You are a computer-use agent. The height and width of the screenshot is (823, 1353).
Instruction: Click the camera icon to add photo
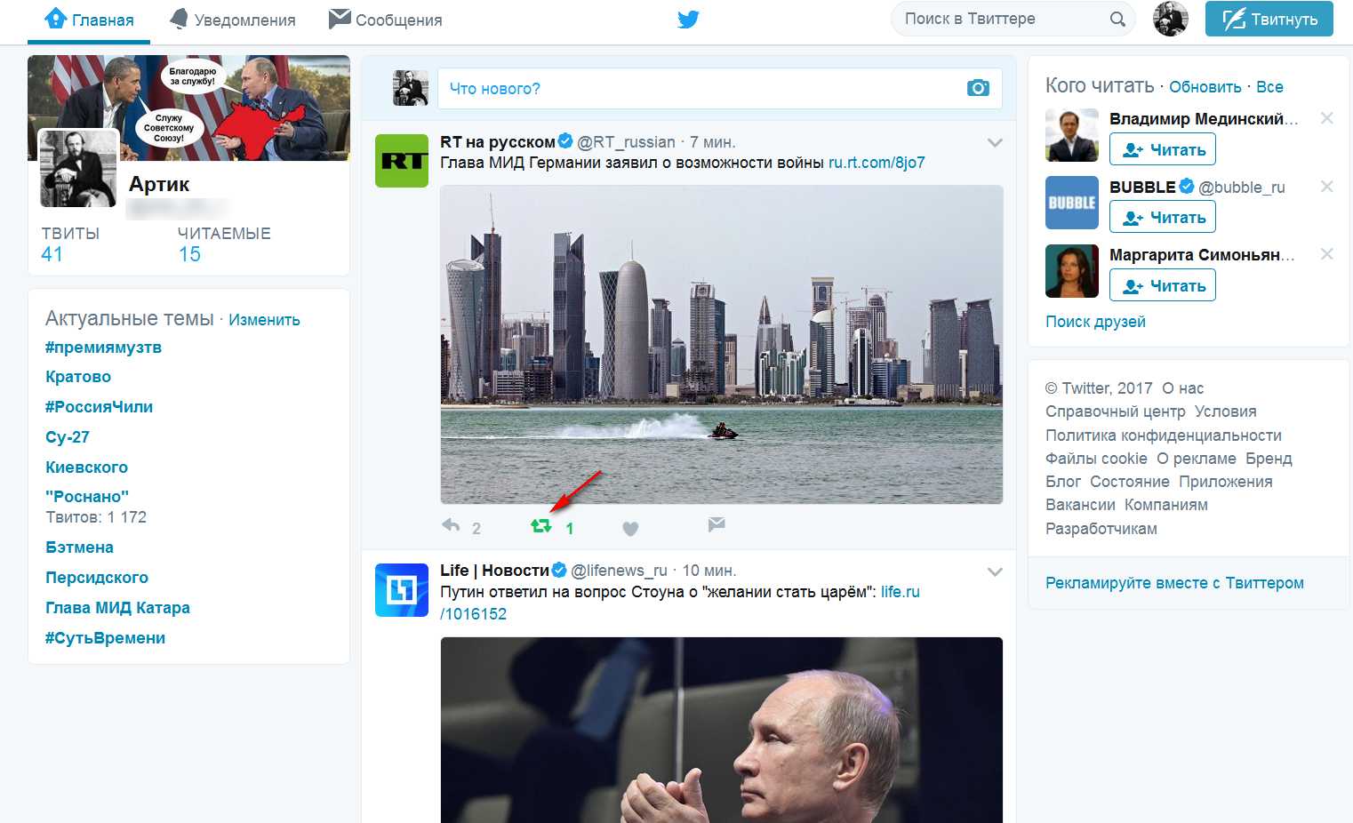pyautogui.click(x=978, y=88)
